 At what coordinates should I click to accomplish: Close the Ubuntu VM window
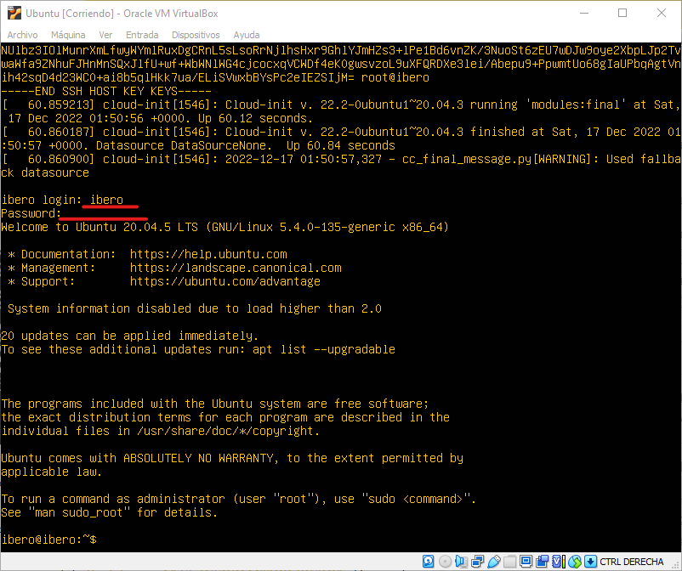coord(662,13)
